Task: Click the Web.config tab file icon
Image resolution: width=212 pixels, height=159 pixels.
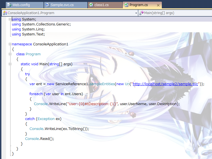Action: pyautogui.click(x=9, y=5)
